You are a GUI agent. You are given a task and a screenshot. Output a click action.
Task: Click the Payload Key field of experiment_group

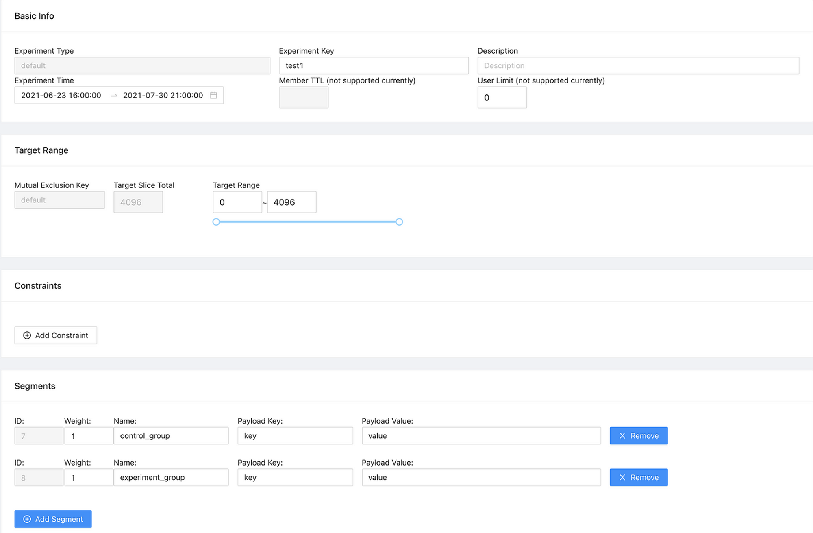[295, 478]
